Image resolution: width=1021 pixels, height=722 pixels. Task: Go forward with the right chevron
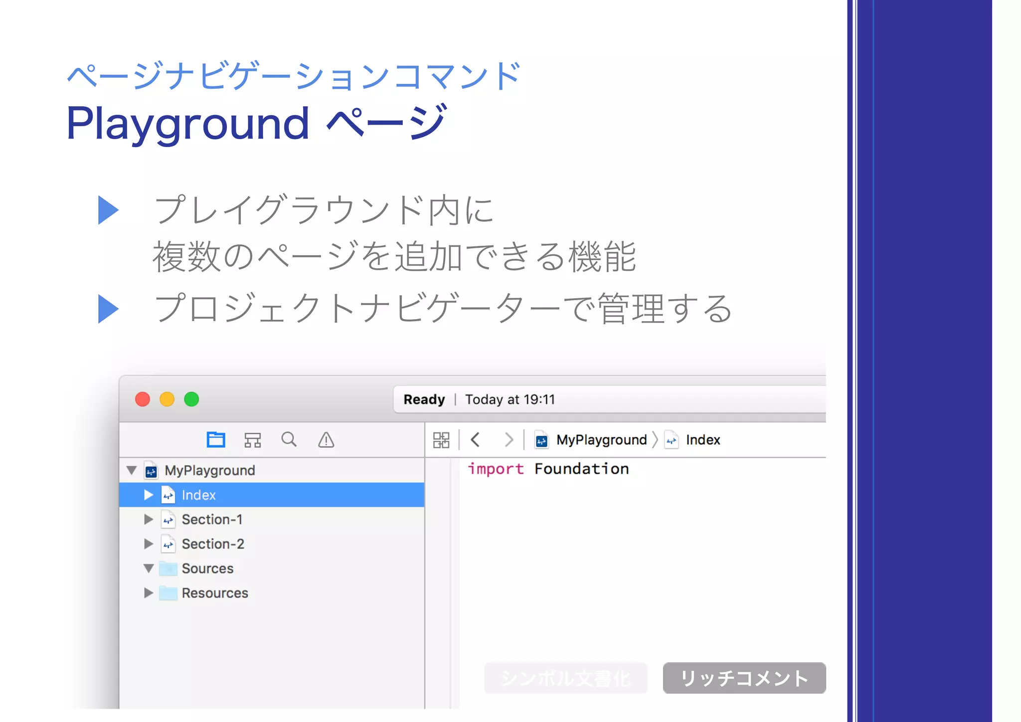coord(509,440)
